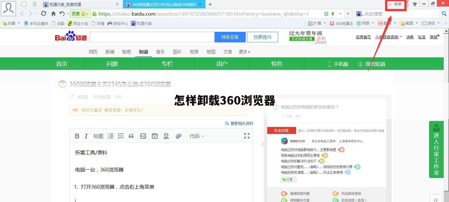Image resolution: width=449 pixels, height=202 pixels.
Task: Close the 知道行家_百度知道 tab
Action: (x=117, y=4)
